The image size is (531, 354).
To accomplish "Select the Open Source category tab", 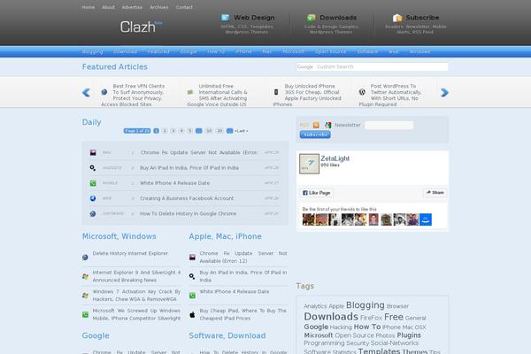I will click(x=330, y=51).
